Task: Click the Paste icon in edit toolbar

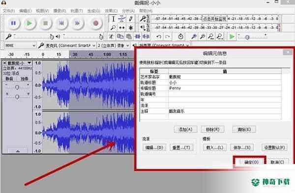Action: pos(129,36)
